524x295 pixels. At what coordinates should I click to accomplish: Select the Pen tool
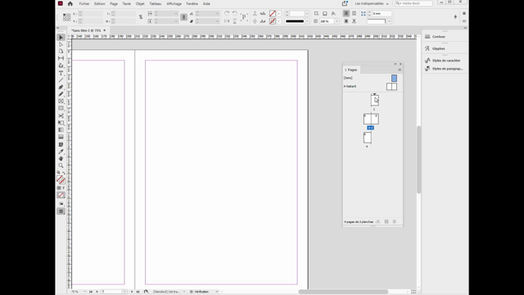pyautogui.click(x=61, y=87)
